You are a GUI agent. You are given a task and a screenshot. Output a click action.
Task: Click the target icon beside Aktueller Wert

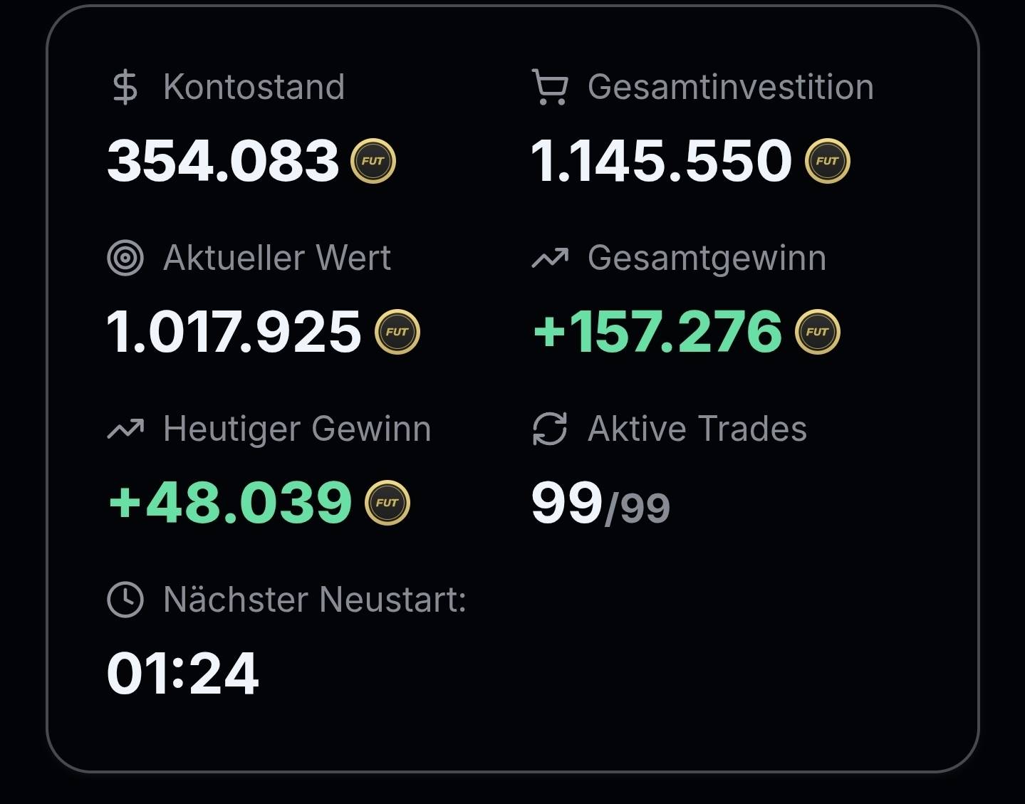click(x=125, y=258)
